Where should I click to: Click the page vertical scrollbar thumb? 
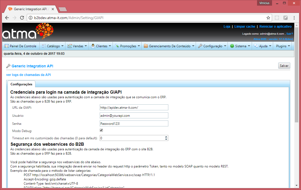[297, 75]
